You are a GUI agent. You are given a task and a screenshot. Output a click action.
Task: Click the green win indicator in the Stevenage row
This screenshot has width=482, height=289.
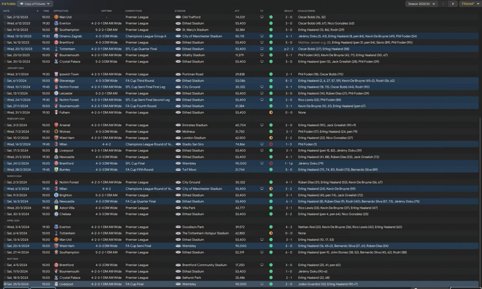click(271, 81)
